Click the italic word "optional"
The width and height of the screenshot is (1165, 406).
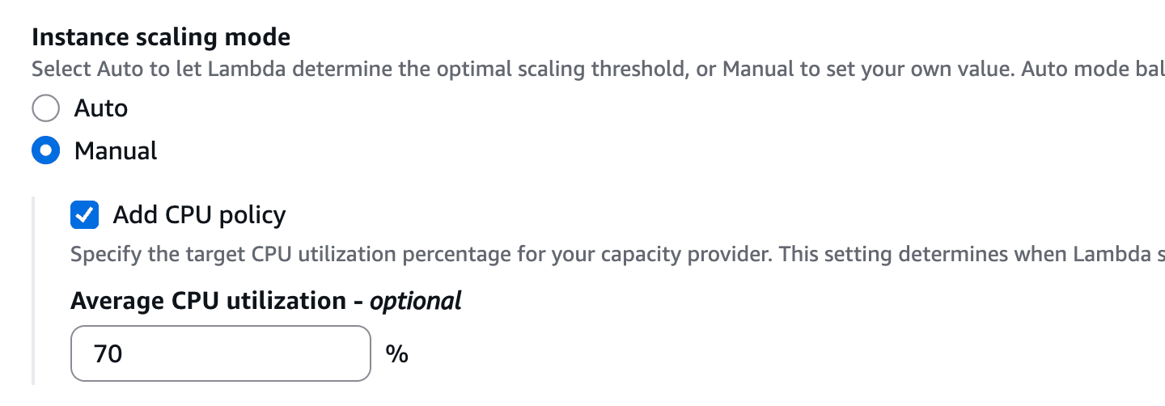[x=416, y=301]
